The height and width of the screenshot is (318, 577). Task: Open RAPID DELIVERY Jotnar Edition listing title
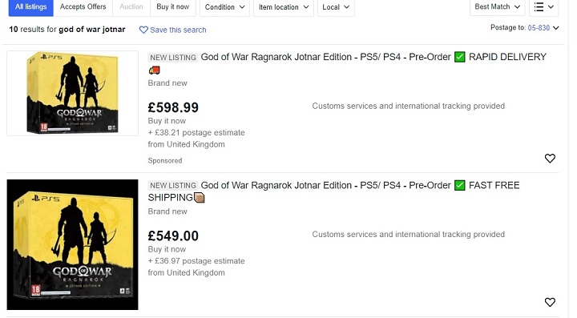click(347, 62)
